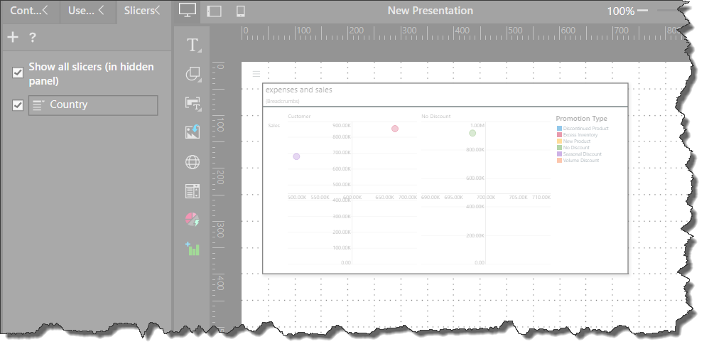Viewport: 709px width, 354px height.
Task: Click the Excess Inventory legend swatch
Action: pos(559,135)
